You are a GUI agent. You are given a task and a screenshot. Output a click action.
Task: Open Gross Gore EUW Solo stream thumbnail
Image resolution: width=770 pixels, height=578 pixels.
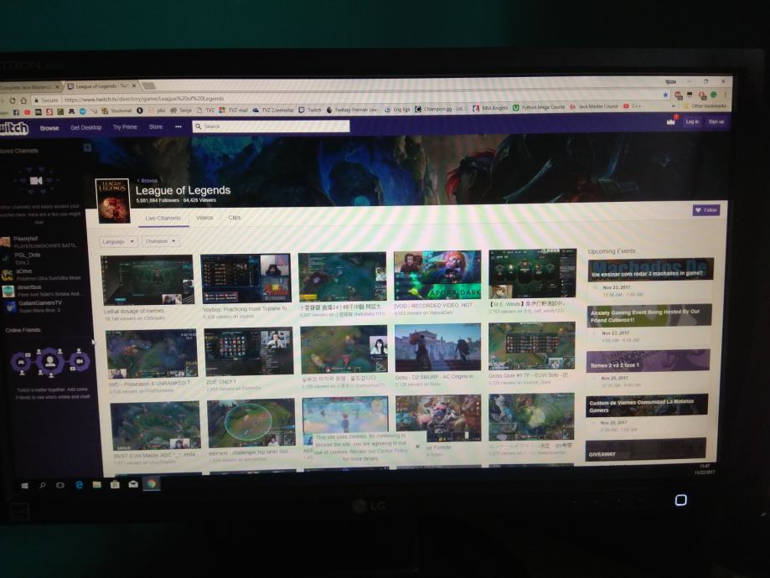coord(531,346)
